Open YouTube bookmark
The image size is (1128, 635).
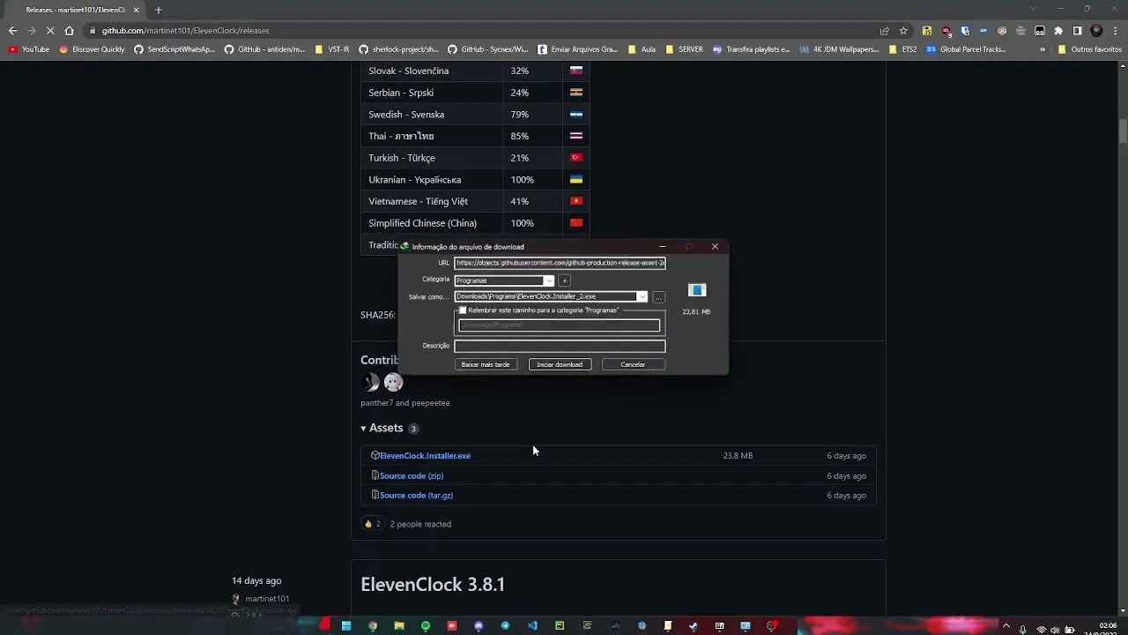point(28,49)
